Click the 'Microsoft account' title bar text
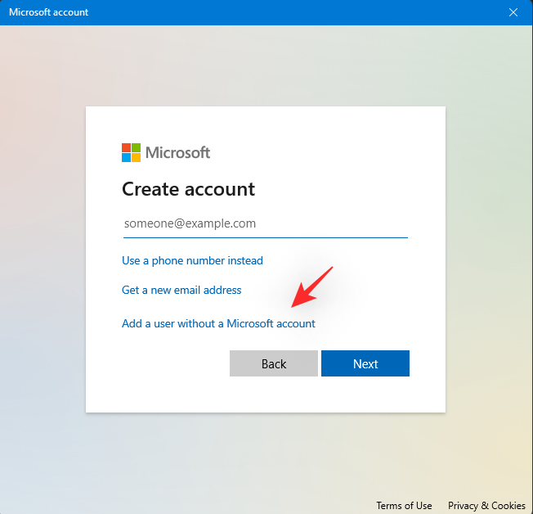The height and width of the screenshot is (514, 533). 49,12
